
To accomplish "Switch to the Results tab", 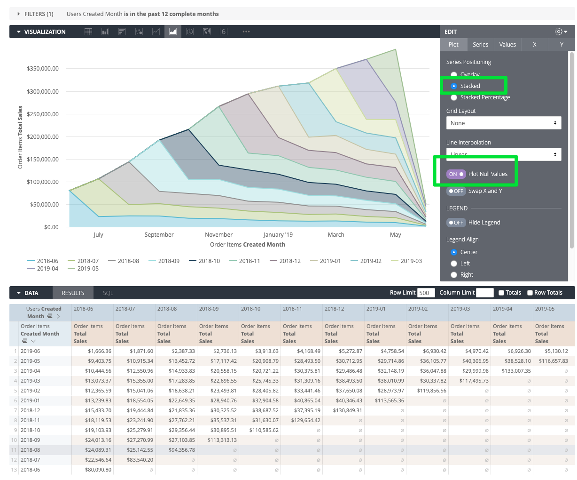I will point(73,293).
